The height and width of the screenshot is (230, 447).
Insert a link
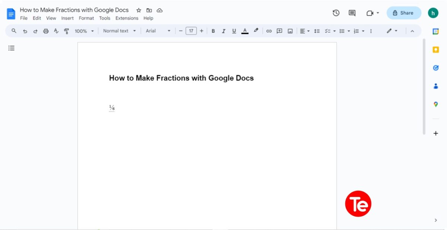[269, 31]
